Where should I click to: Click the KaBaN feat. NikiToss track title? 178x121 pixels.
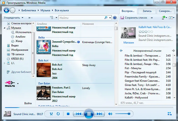click(155, 27)
